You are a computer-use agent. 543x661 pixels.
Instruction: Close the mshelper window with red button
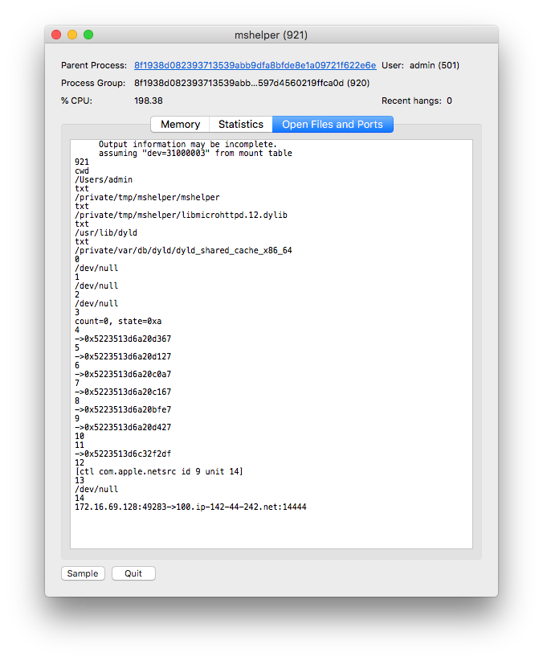click(56, 35)
